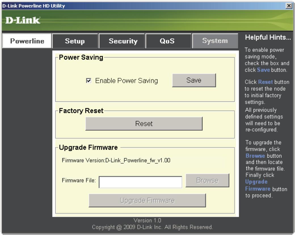Click the Power Saving group label

click(x=81, y=57)
